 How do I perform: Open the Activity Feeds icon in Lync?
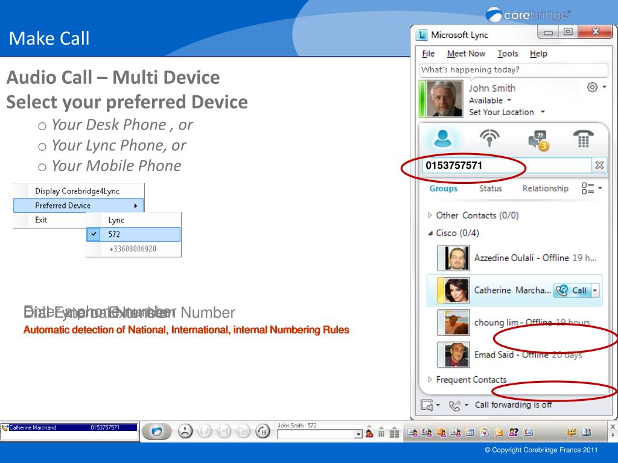tap(489, 138)
